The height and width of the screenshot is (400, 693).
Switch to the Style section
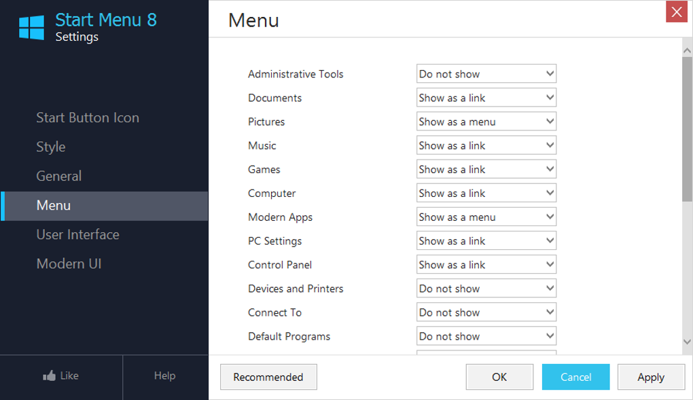point(51,147)
